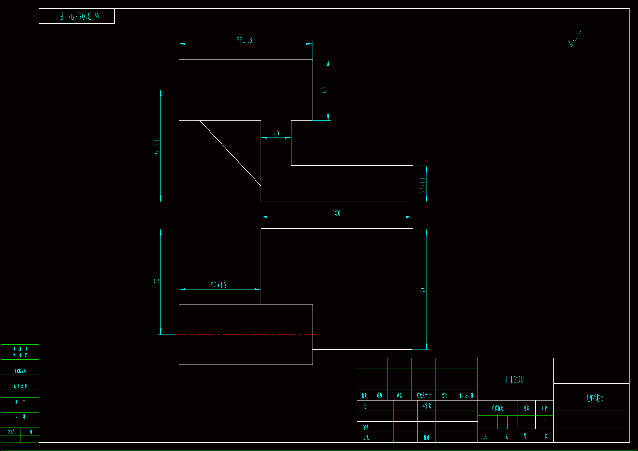
Task: Select the 74±1.3 vertical dimension text
Action: coord(157,147)
